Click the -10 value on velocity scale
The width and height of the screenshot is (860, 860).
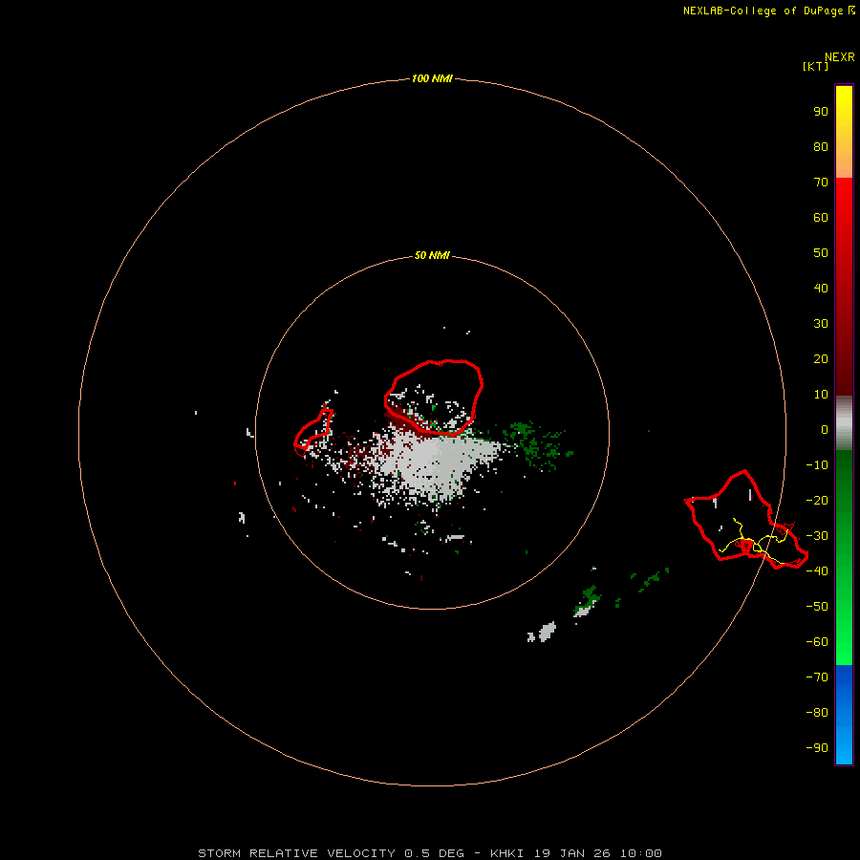coord(817,465)
